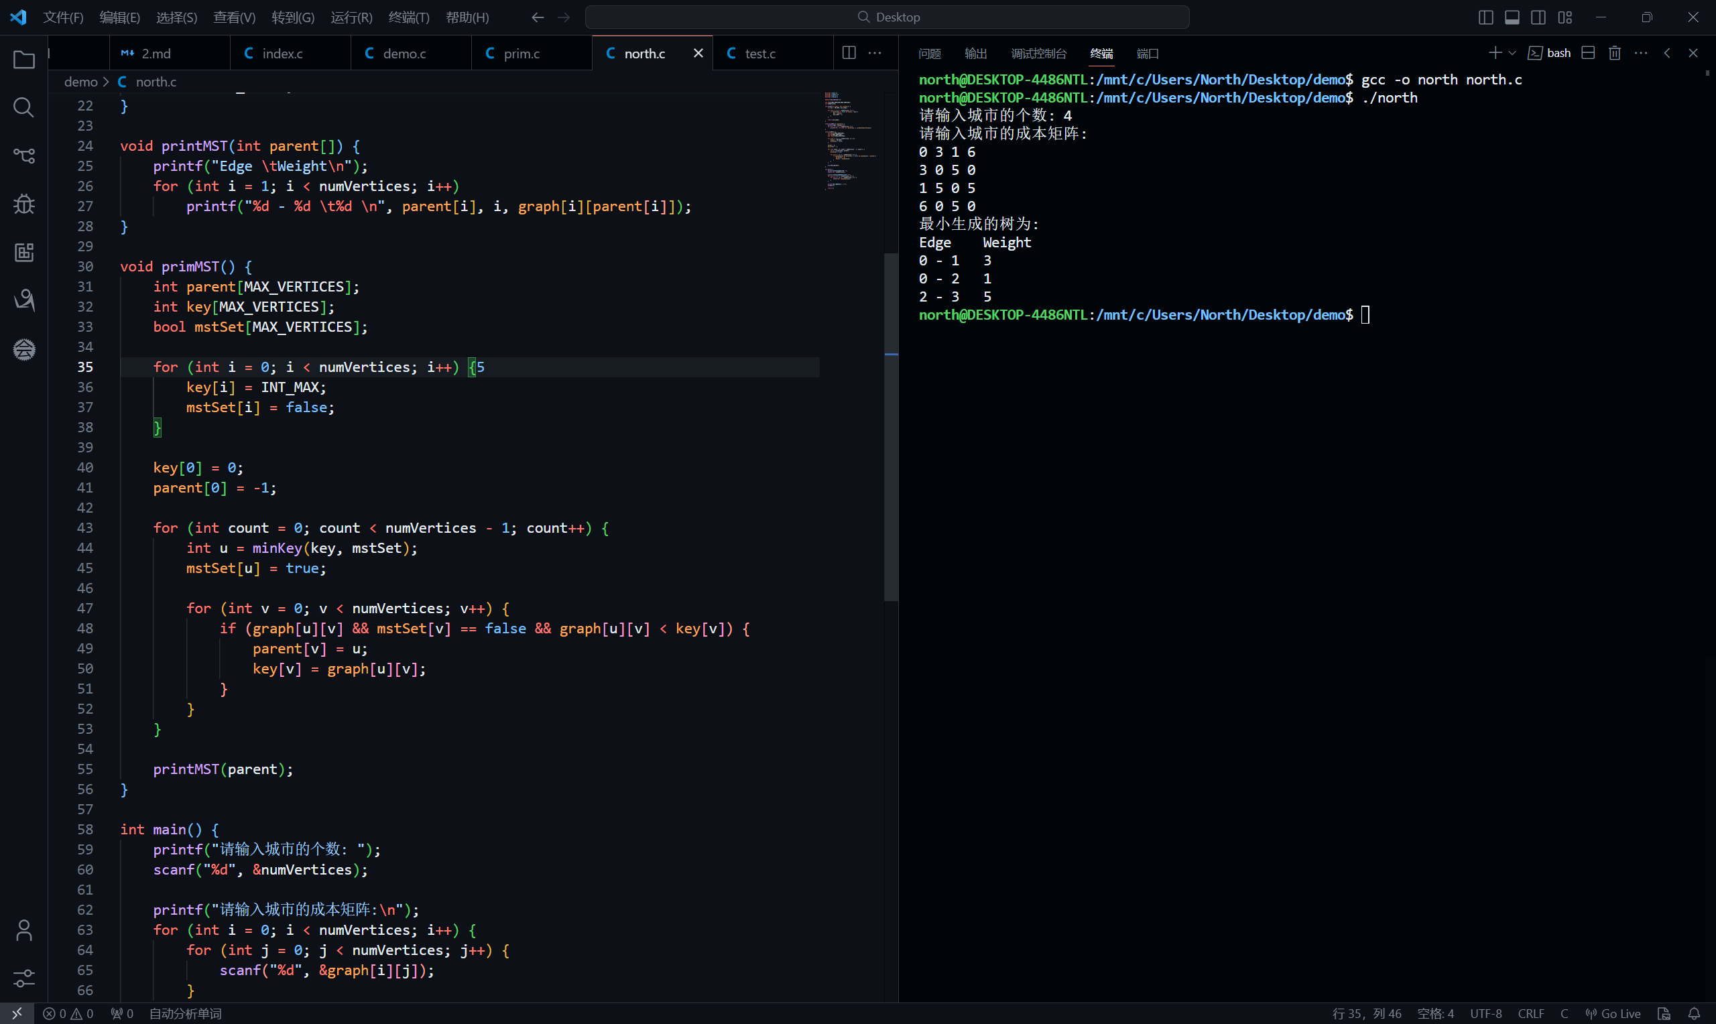Click the 行 35, 列 46 cursor position
The height and width of the screenshot is (1024, 1716).
pyautogui.click(x=1366, y=1013)
